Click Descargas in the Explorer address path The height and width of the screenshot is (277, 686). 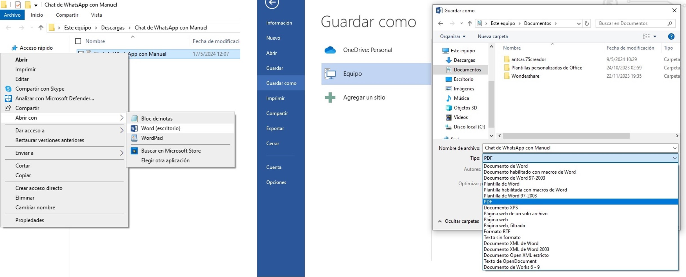point(113,28)
